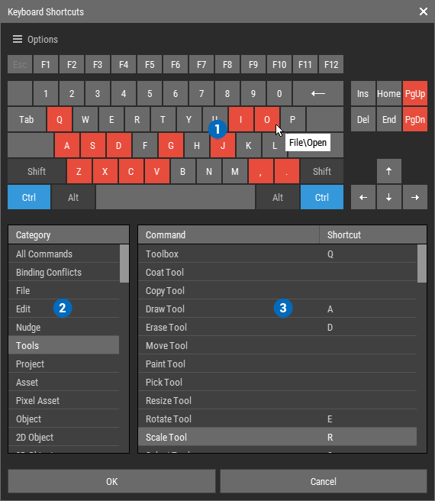This screenshot has width=435, height=501.
Task: Select the Scale Tool command row
Action: [x=278, y=437]
